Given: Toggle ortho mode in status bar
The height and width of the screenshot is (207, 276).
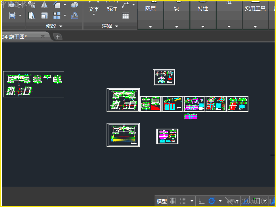Looking at the screenshot, I should (x=201, y=201).
